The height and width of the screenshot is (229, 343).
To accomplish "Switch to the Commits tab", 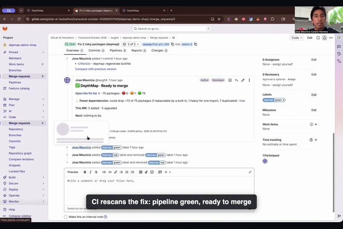I will pos(97,50).
